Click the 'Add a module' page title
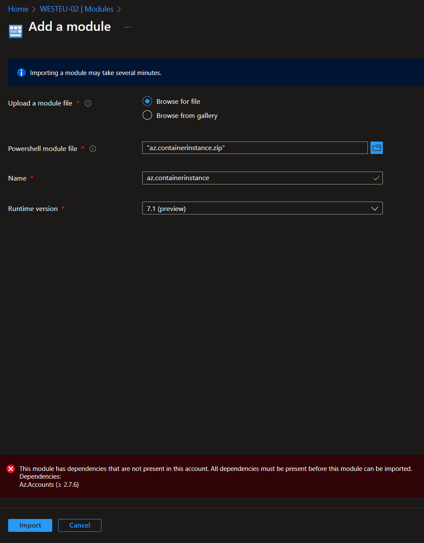Screen dimensions: 424x543 point(70,27)
